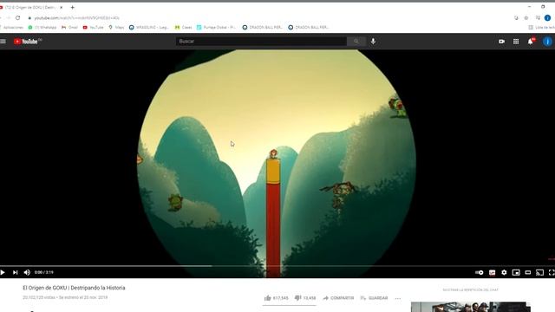The height and width of the screenshot is (312, 555).
Task: Open the Casas bookmark
Action: 183,27
